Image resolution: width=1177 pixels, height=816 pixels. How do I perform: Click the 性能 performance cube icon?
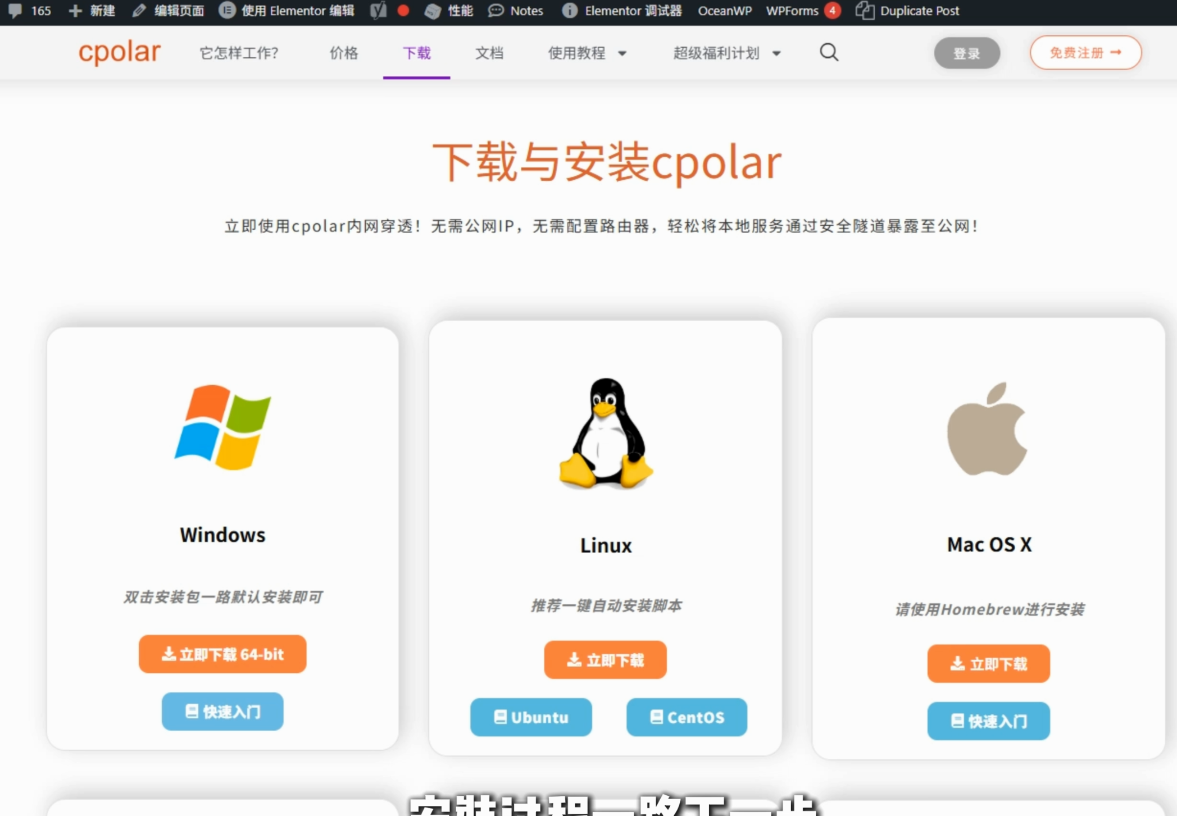click(432, 11)
